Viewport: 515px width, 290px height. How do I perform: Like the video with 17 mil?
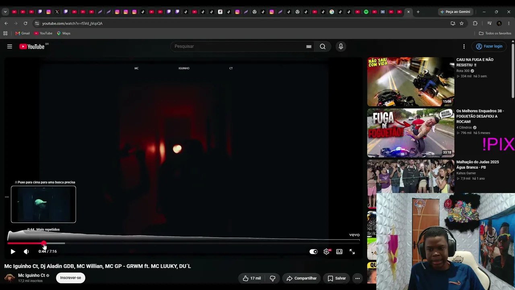[252, 278]
